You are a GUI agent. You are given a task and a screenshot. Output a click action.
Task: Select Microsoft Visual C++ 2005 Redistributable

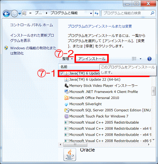104,122
